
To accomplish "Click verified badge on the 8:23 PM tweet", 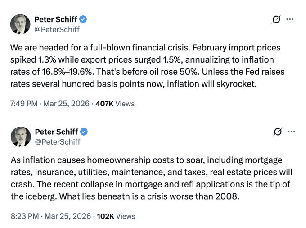I will tap(83, 132).
